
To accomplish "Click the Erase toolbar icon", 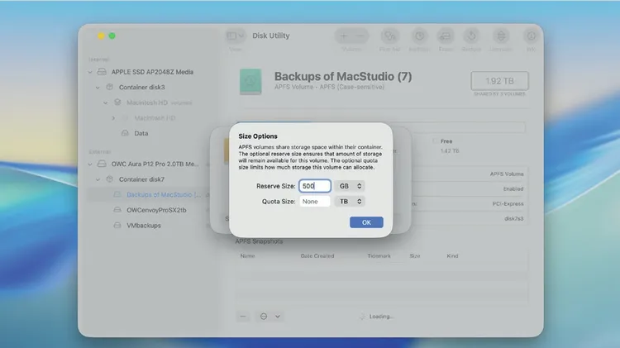I will pos(445,36).
